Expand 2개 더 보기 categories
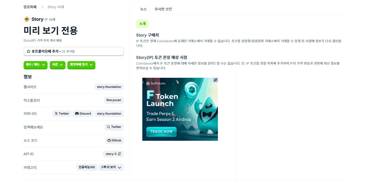The height and width of the screenshot is (182, 392). pos(111,167)
